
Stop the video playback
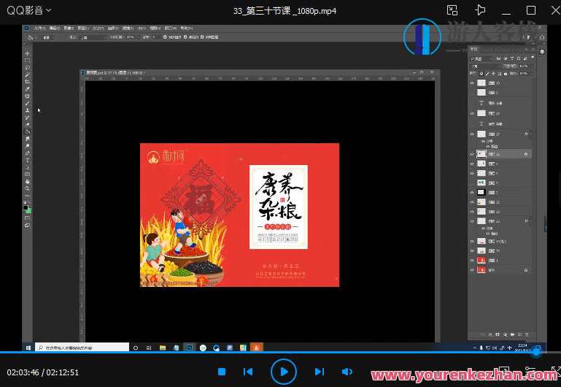coord(222,372)
